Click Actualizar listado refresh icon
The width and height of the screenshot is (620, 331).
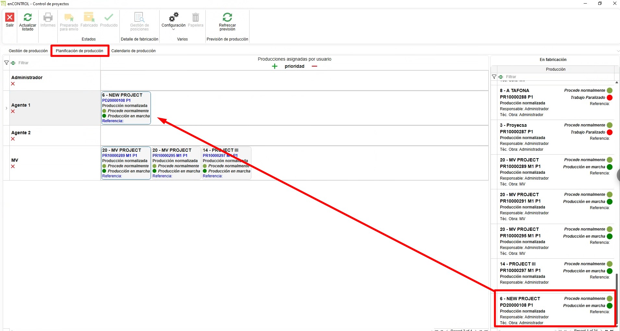pos(28,17)
